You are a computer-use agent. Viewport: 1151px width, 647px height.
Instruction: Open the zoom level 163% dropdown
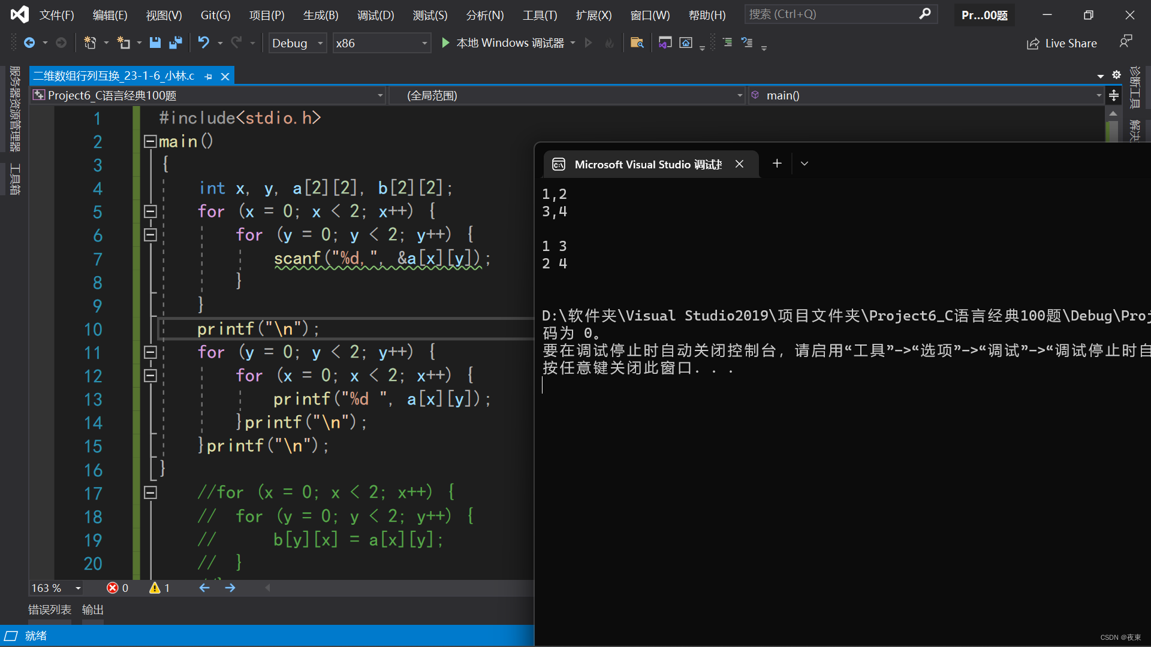77,588
